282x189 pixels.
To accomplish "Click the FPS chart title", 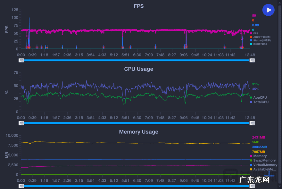I will [139, 6].
